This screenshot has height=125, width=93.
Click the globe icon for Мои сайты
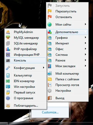click(50, 25)
